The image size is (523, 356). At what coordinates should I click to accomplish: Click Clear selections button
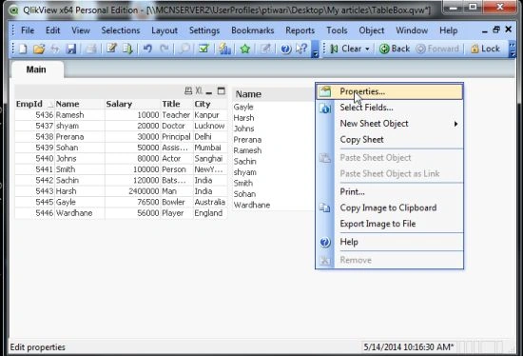(349, 49)
